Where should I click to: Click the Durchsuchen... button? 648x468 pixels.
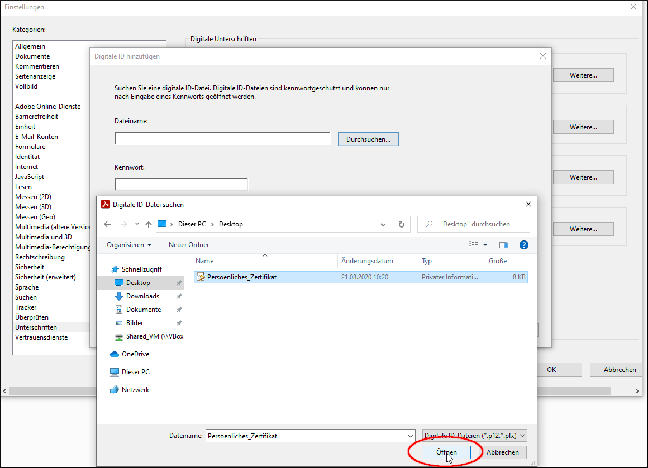coord(368,139)
